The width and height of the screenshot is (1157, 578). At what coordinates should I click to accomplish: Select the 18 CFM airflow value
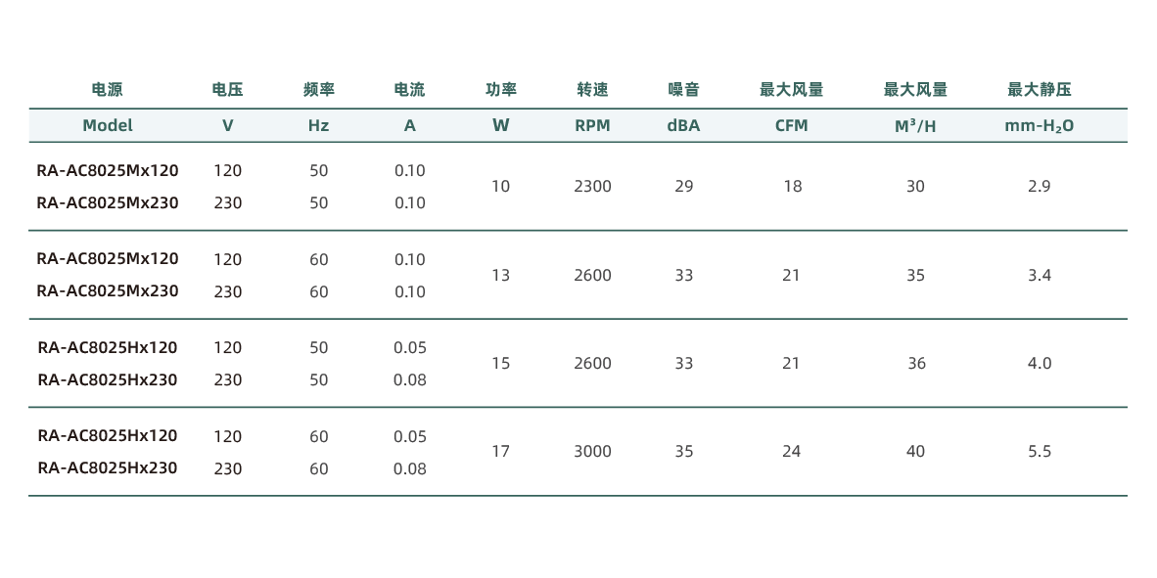(x=792, y=186)
